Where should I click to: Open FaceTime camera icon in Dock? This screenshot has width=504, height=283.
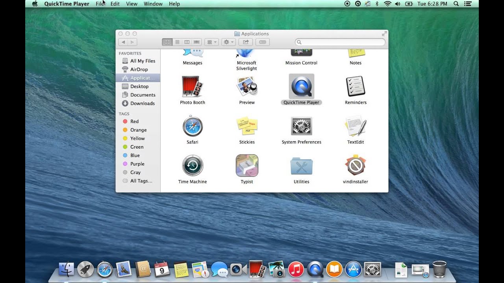tap(238, 270)
